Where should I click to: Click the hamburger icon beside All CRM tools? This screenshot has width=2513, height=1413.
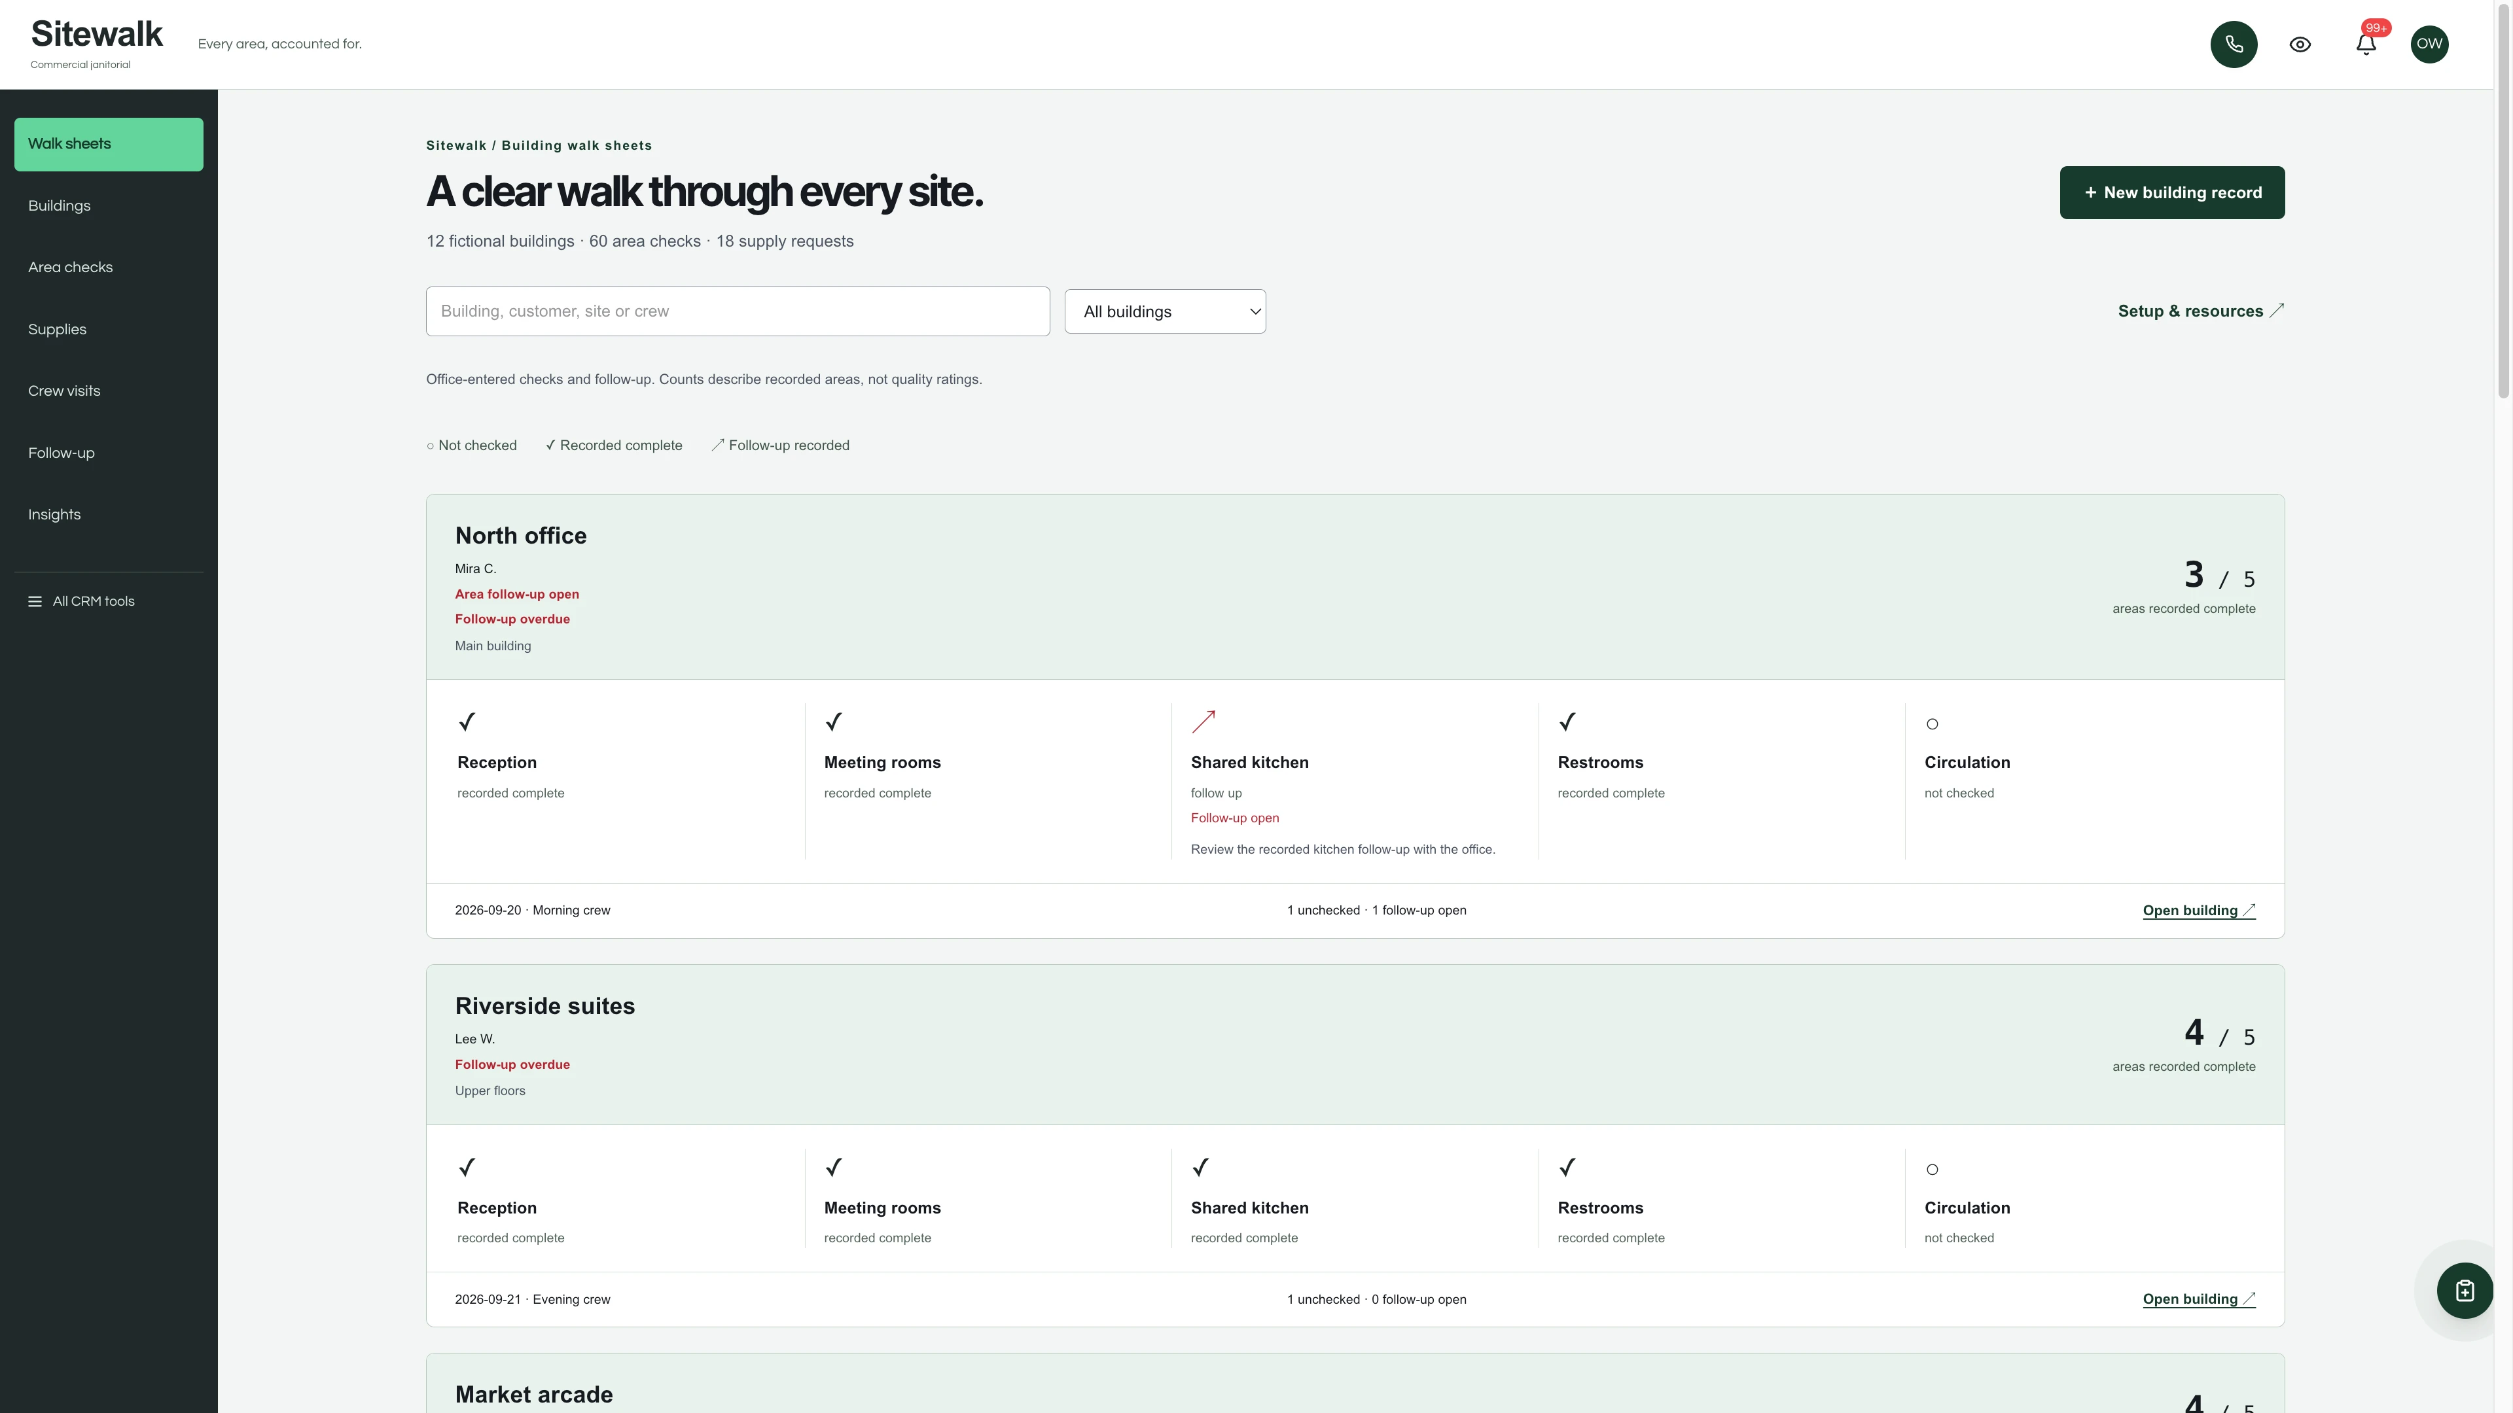pyautogui.click(x=35, y=602)
